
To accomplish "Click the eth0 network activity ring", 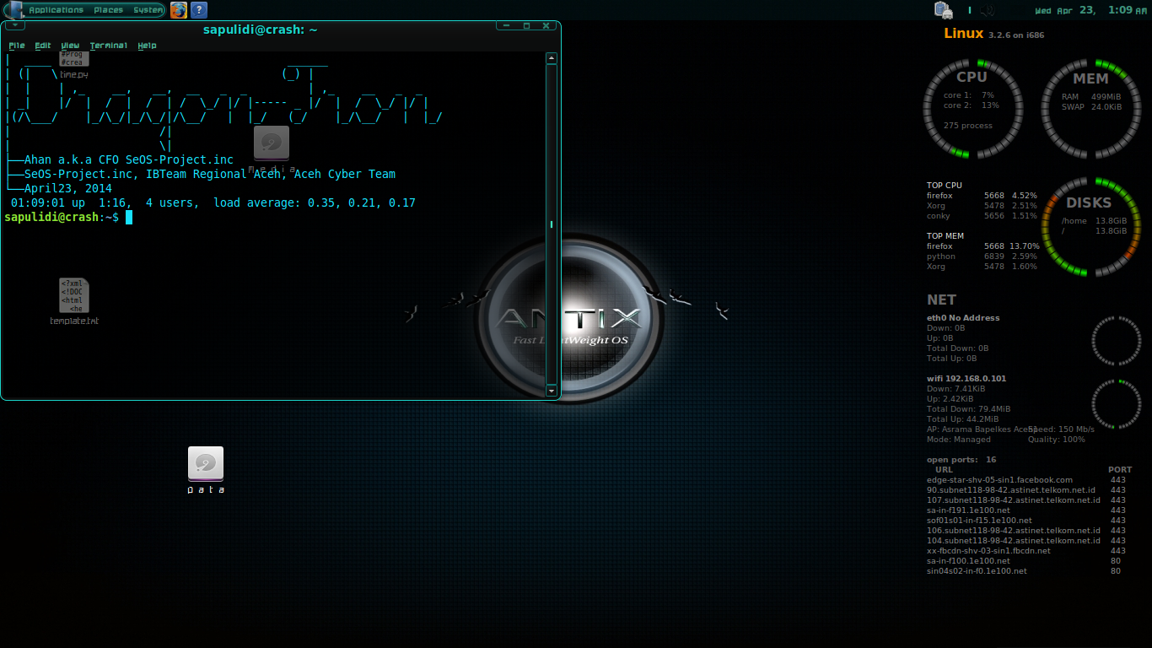I will 1117,341.
